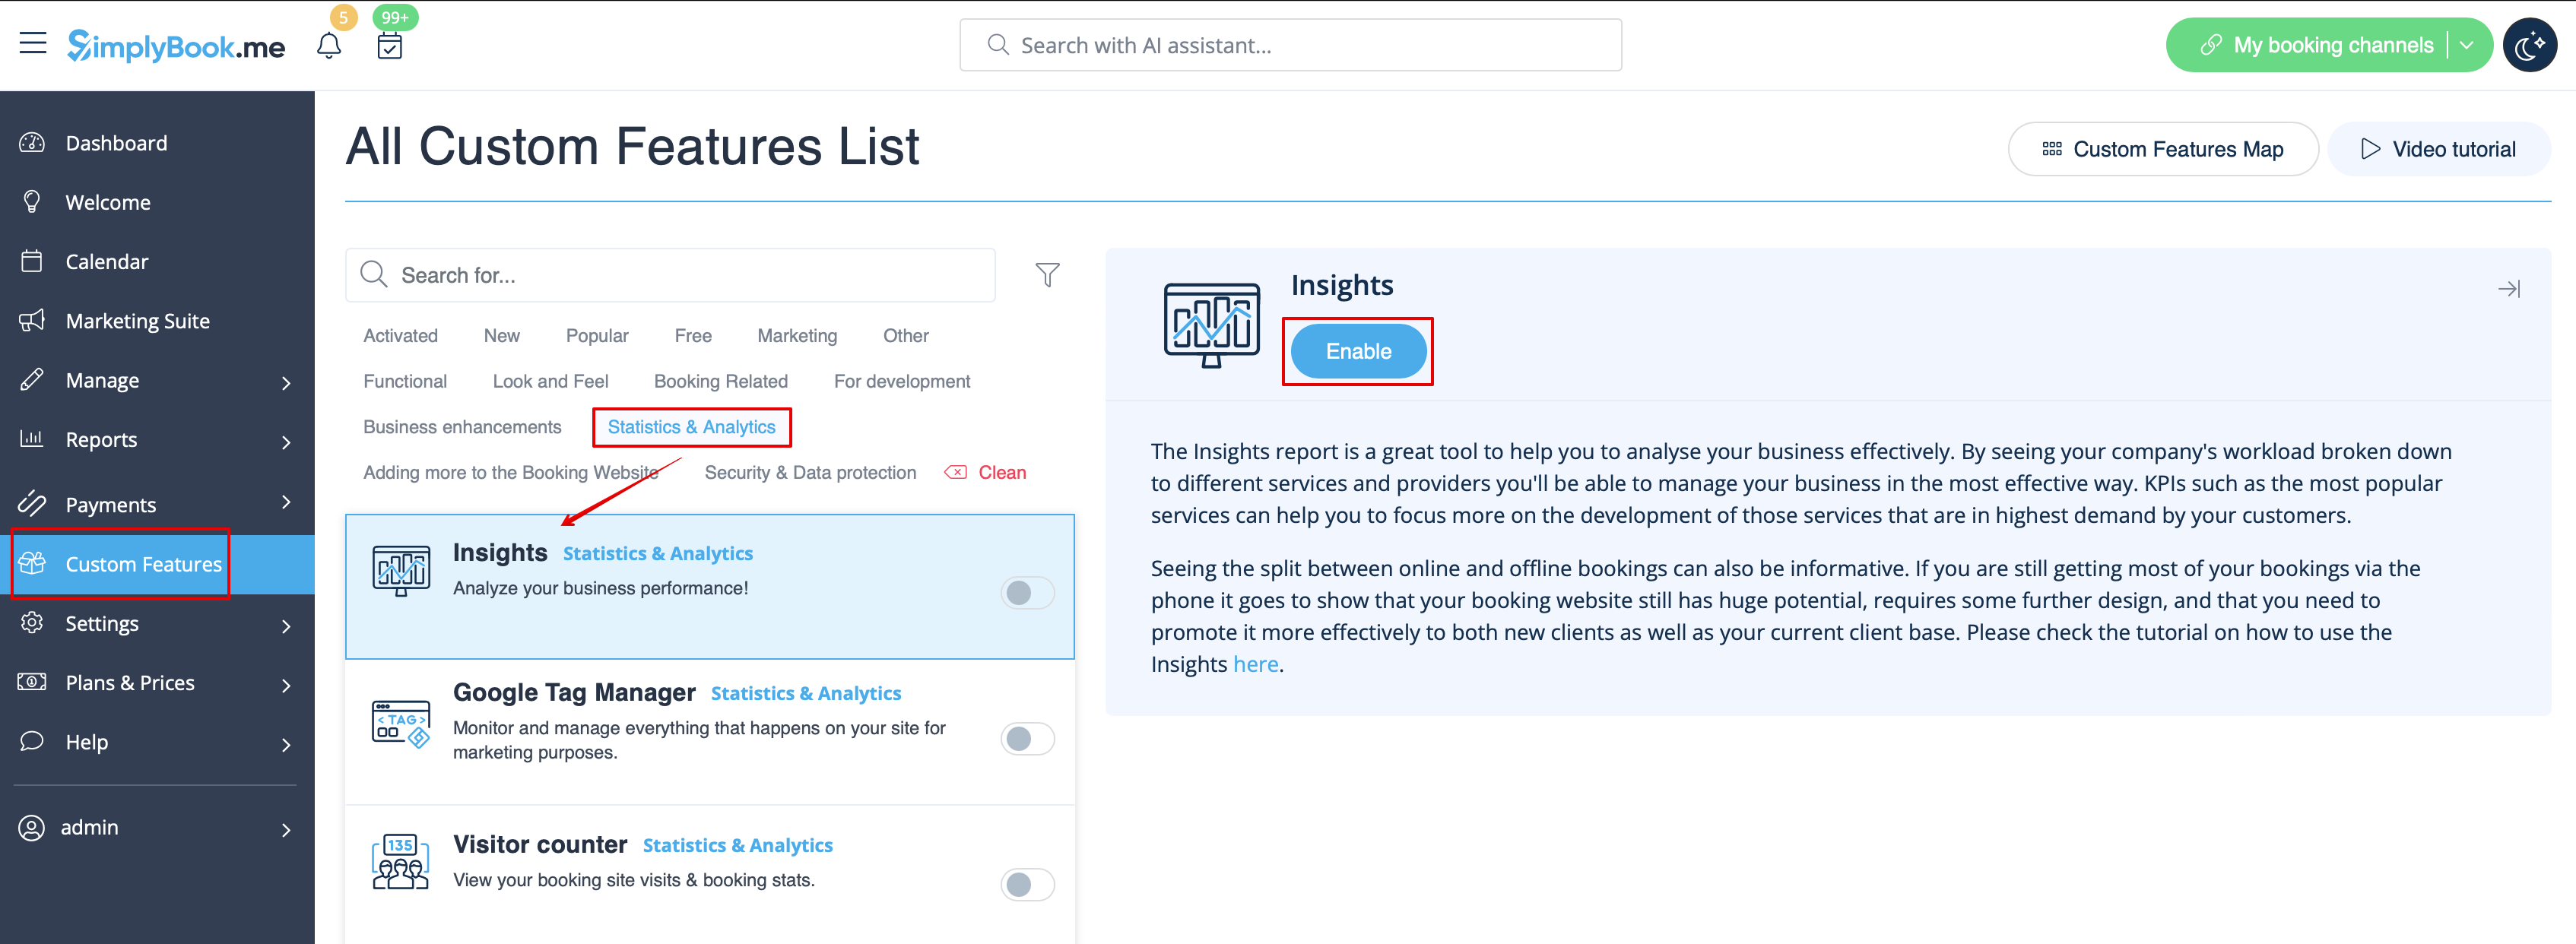This screenshot has width=2576, height=944.
Task: Select Statistics & Analytics filter
Action: tap(691, 427)
